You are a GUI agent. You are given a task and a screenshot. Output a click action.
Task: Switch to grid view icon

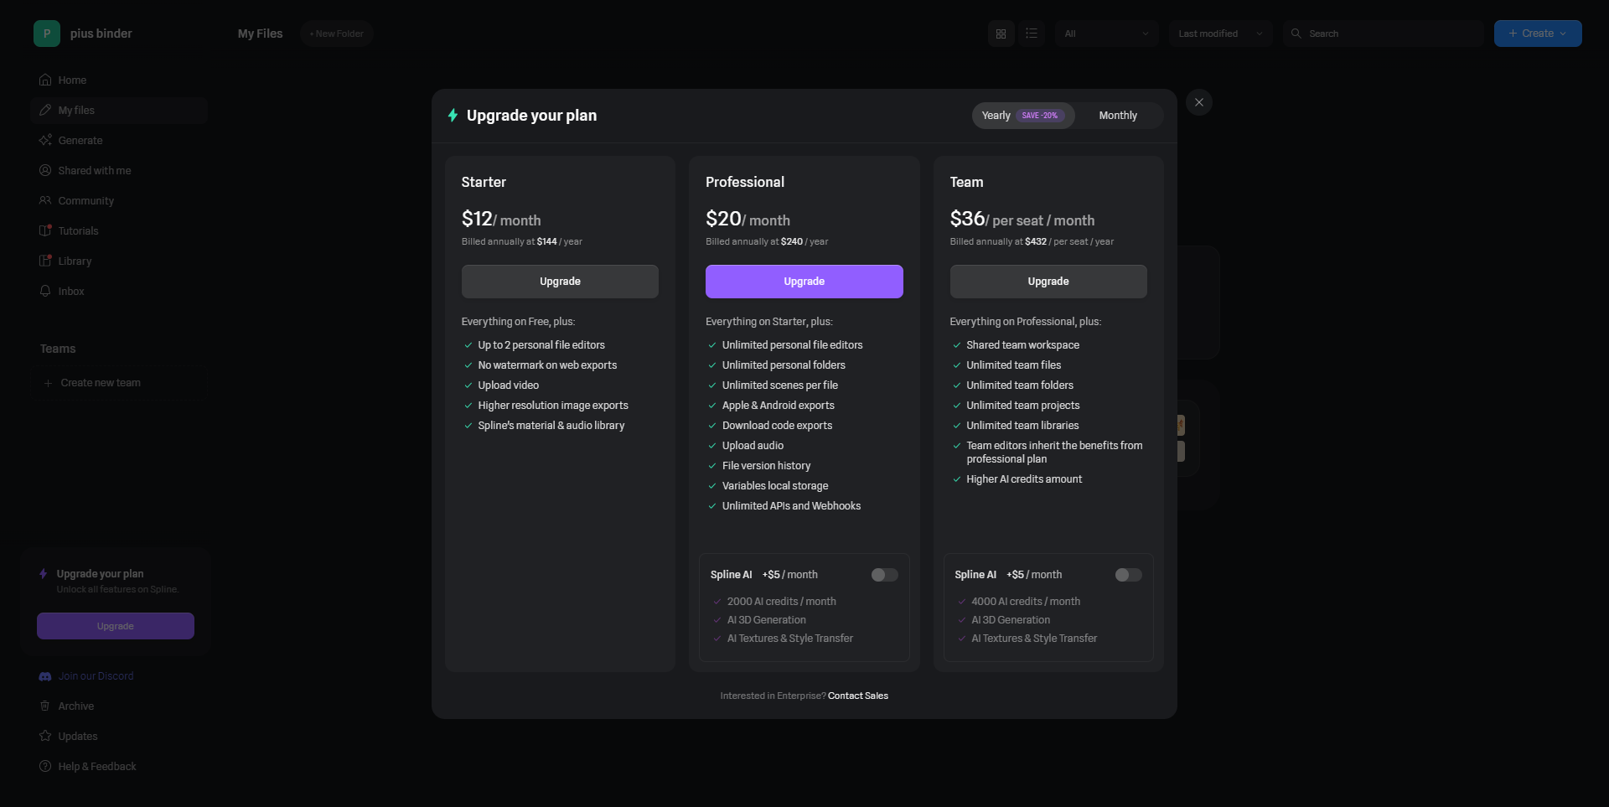[x=1001, y=34]
